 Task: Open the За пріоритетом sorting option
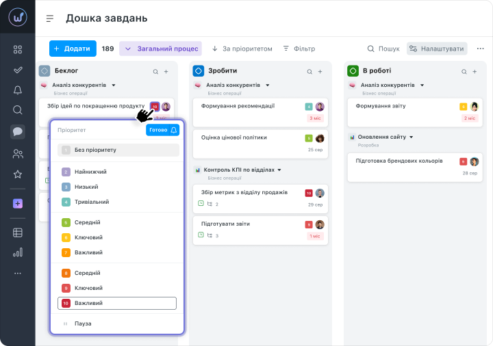tap(242, 49)
